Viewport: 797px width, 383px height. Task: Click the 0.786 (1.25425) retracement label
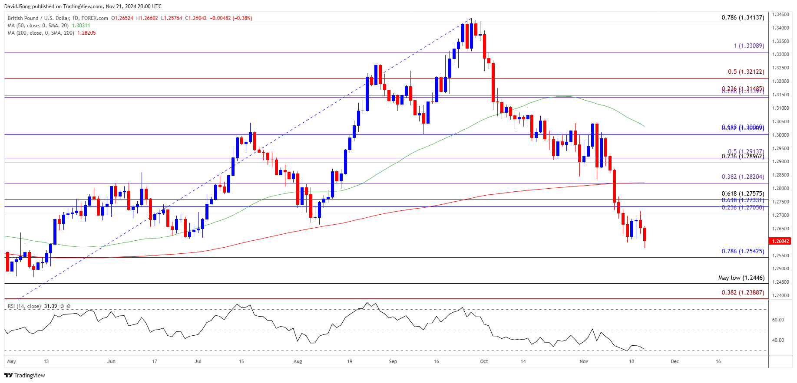point(742,252)
